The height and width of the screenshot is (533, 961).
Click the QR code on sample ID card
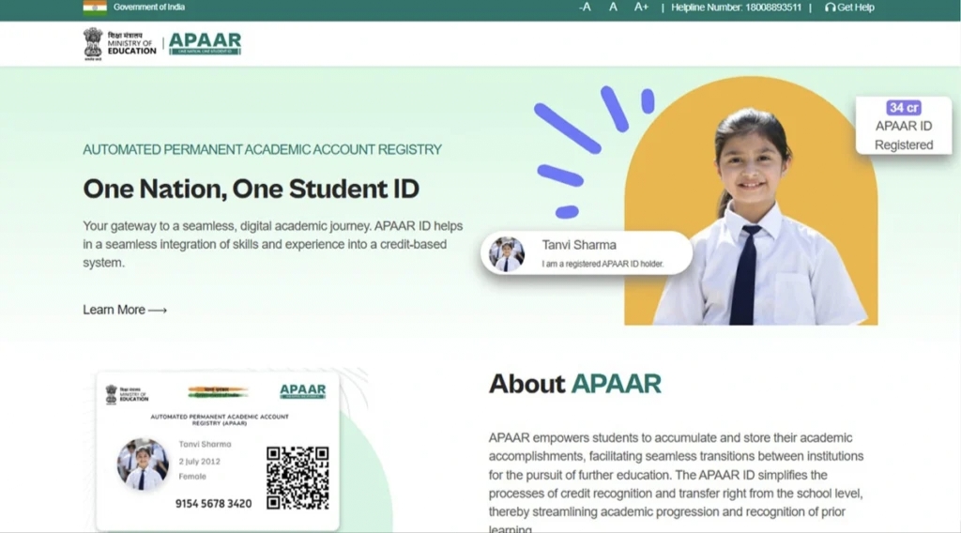pyautogui.click(x=297, y=478)
